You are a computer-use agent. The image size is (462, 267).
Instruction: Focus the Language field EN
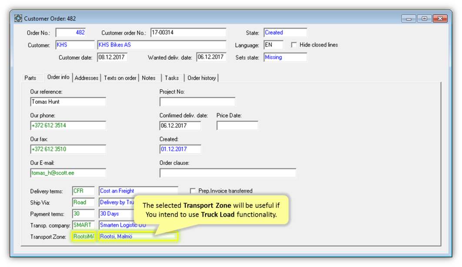(273, 45)
